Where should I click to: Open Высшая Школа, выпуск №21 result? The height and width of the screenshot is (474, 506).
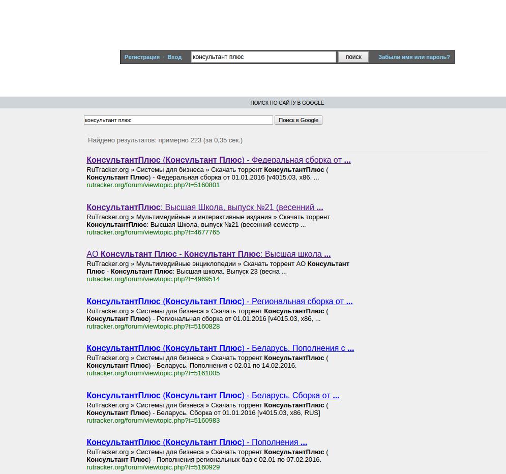pos(205,207)
